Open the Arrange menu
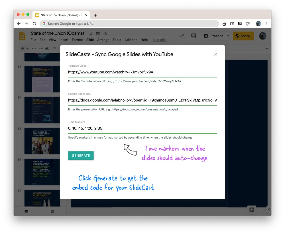This screenshot has height=234, width=285. point(103,40)
